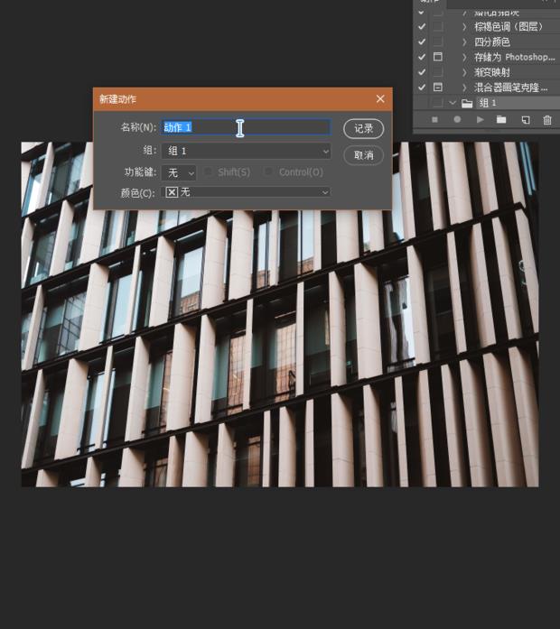Click the 名称(N) input field

click(247, 127)
